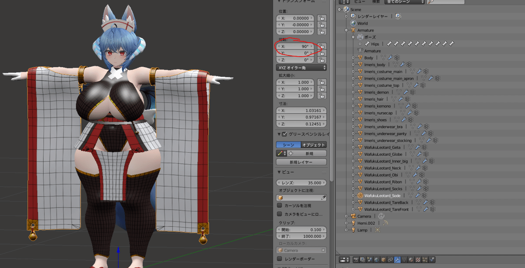Click the clip 終了 1000.000 field
The image size is (525, 268).
click(301, 236)
